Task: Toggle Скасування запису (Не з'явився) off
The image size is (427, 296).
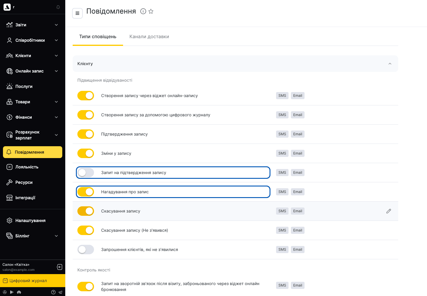Action: (x=86, y=230)
